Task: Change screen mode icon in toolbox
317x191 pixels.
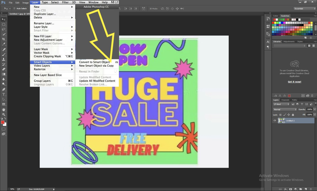Action: point(4,134)
